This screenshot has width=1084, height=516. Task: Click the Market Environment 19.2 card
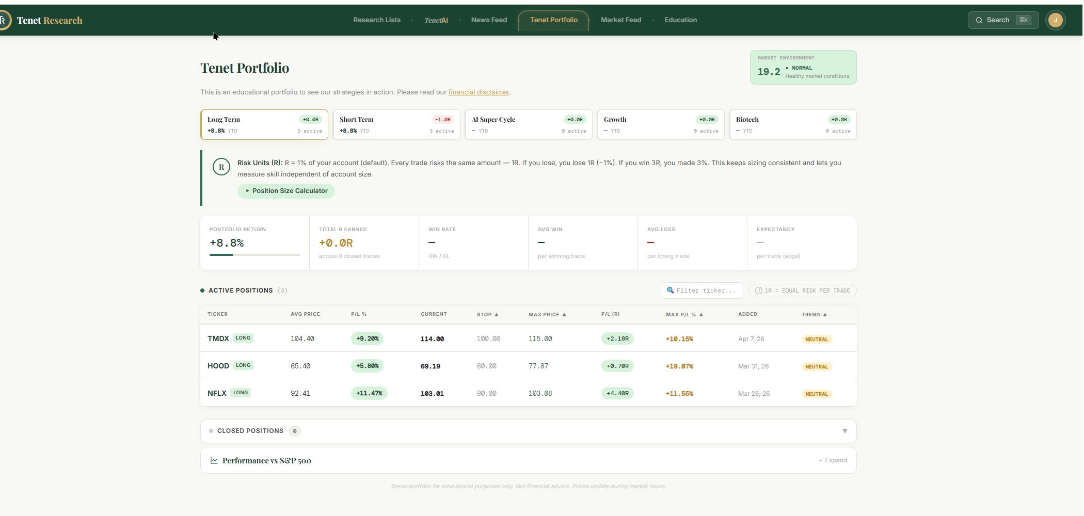803,67
